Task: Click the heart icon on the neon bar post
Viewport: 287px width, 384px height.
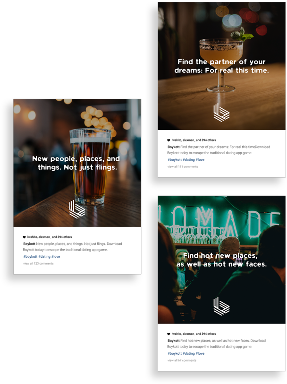Action: (x=169, y=334)
